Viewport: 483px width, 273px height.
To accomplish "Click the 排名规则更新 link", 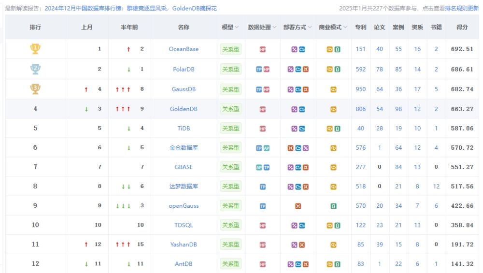I will (462, 8).
